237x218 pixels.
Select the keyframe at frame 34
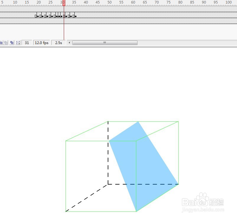coord(71,16)
